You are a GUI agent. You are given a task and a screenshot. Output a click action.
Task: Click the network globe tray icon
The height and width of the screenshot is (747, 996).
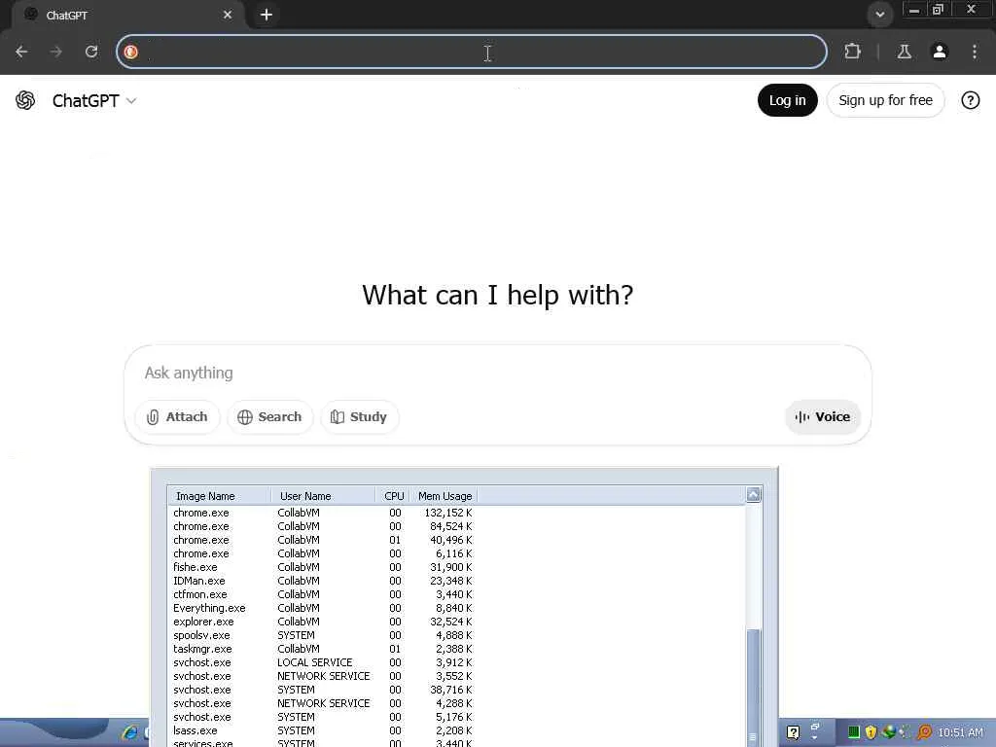coord(889,731)
